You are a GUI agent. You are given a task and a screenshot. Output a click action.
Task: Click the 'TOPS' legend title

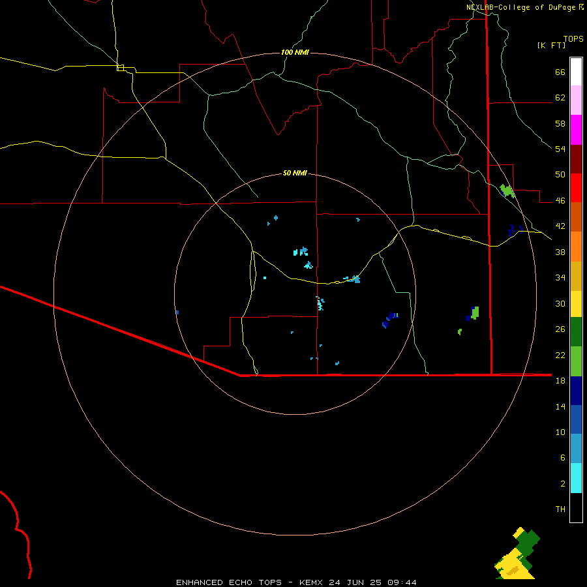(x=573, y=38)
